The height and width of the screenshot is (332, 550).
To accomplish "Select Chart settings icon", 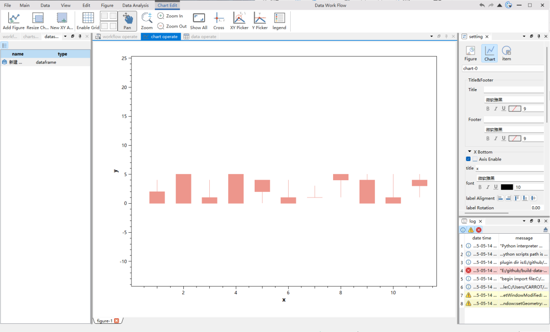I will 489,53.
